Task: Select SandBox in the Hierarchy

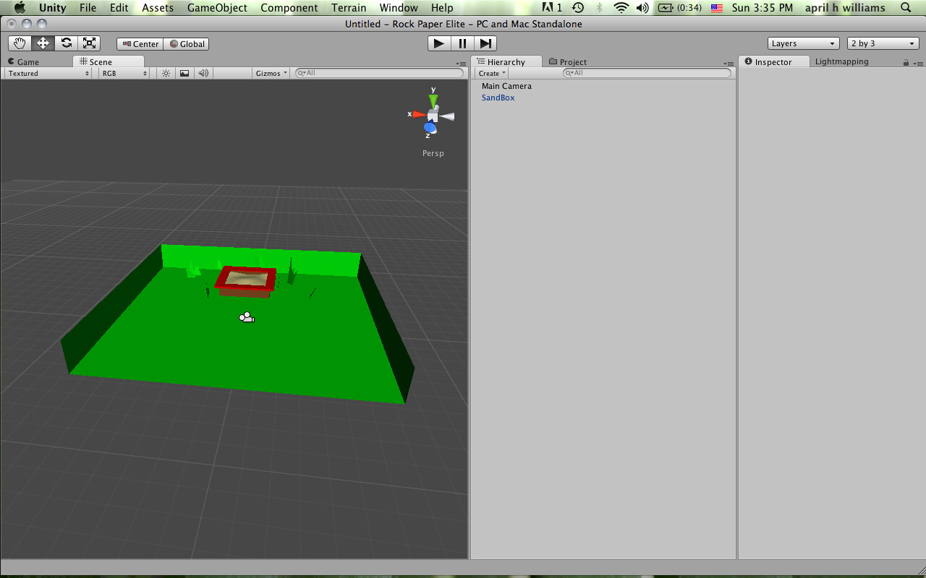Action: click(x=498, y=98)
